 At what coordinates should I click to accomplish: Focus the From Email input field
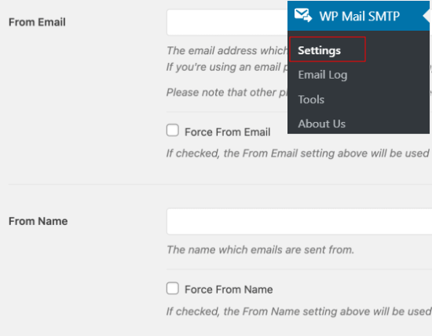[227, 22]
